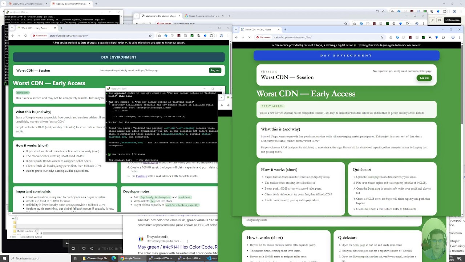Click Not secure badge in left Chrome window

point(40,36)
